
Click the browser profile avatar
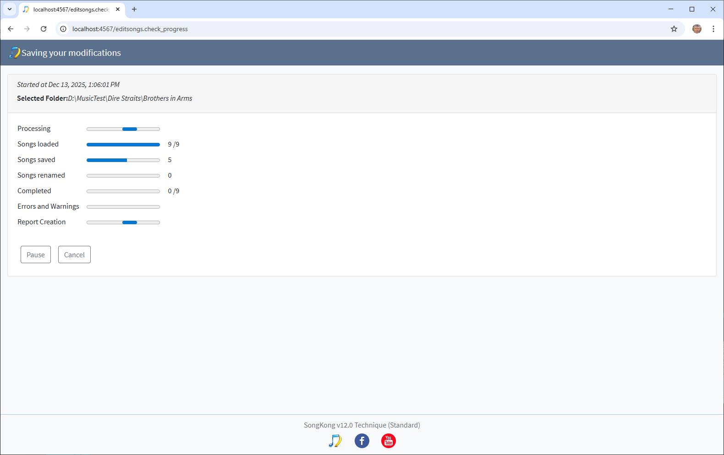coord(697,29)
